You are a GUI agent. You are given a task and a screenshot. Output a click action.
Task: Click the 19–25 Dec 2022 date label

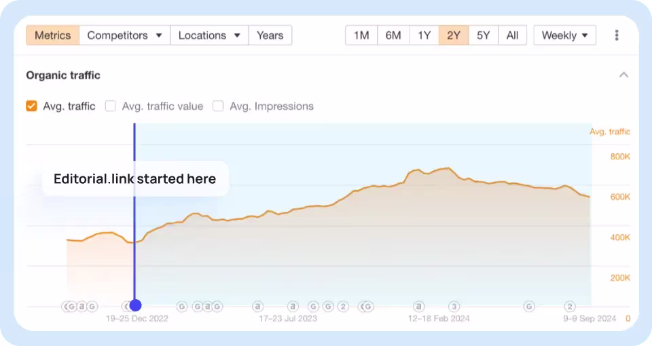tap(137, 319)
